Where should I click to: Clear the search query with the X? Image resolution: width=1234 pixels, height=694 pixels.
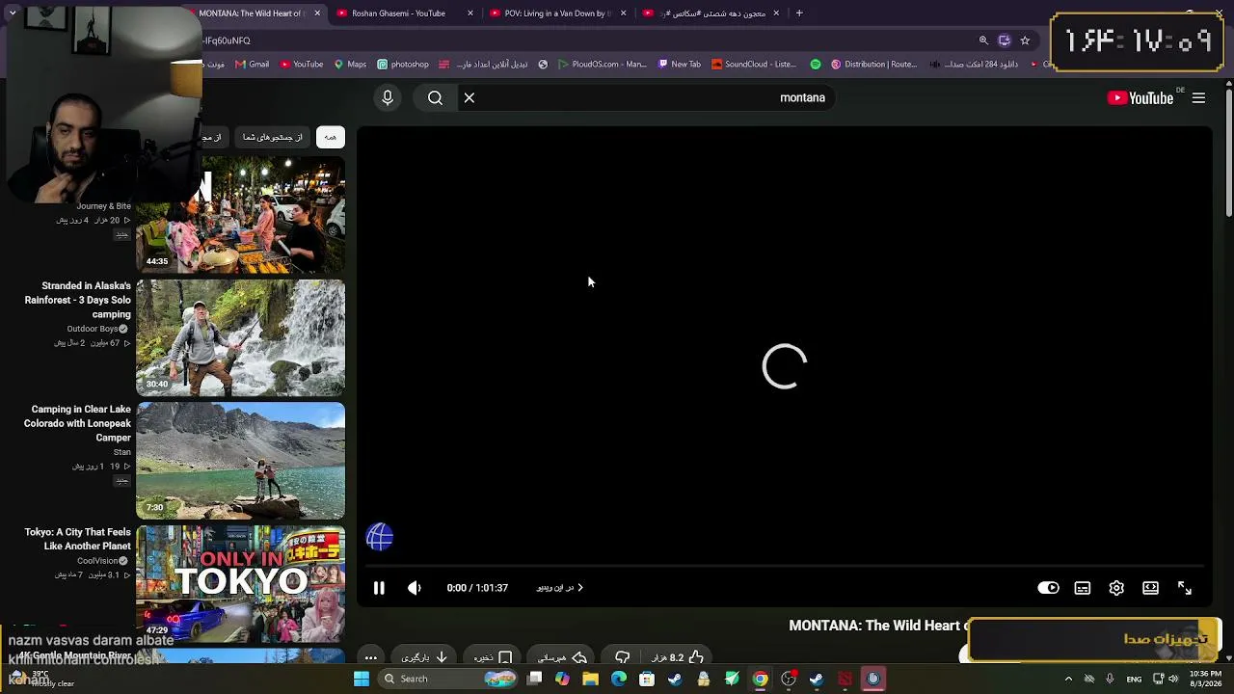[x=469, y=97]
